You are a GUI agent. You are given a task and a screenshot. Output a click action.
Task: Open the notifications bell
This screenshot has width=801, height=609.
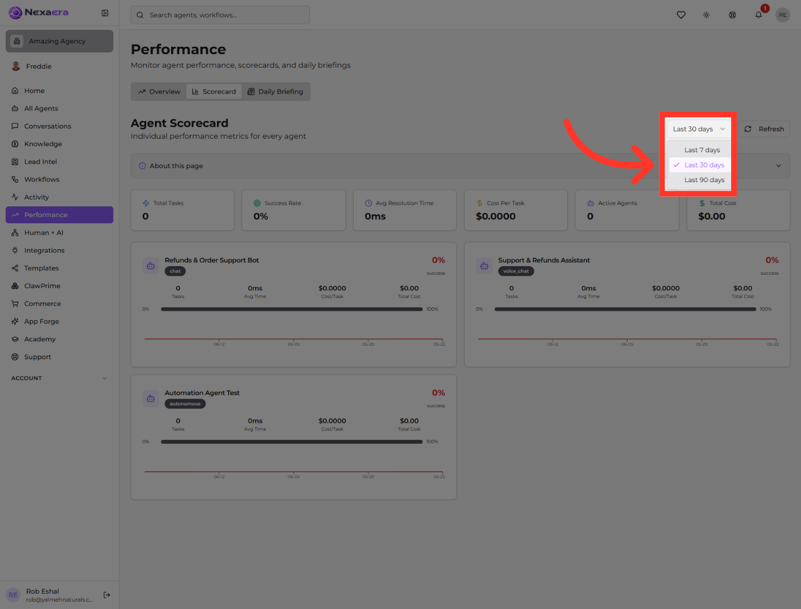click(759, 15)
